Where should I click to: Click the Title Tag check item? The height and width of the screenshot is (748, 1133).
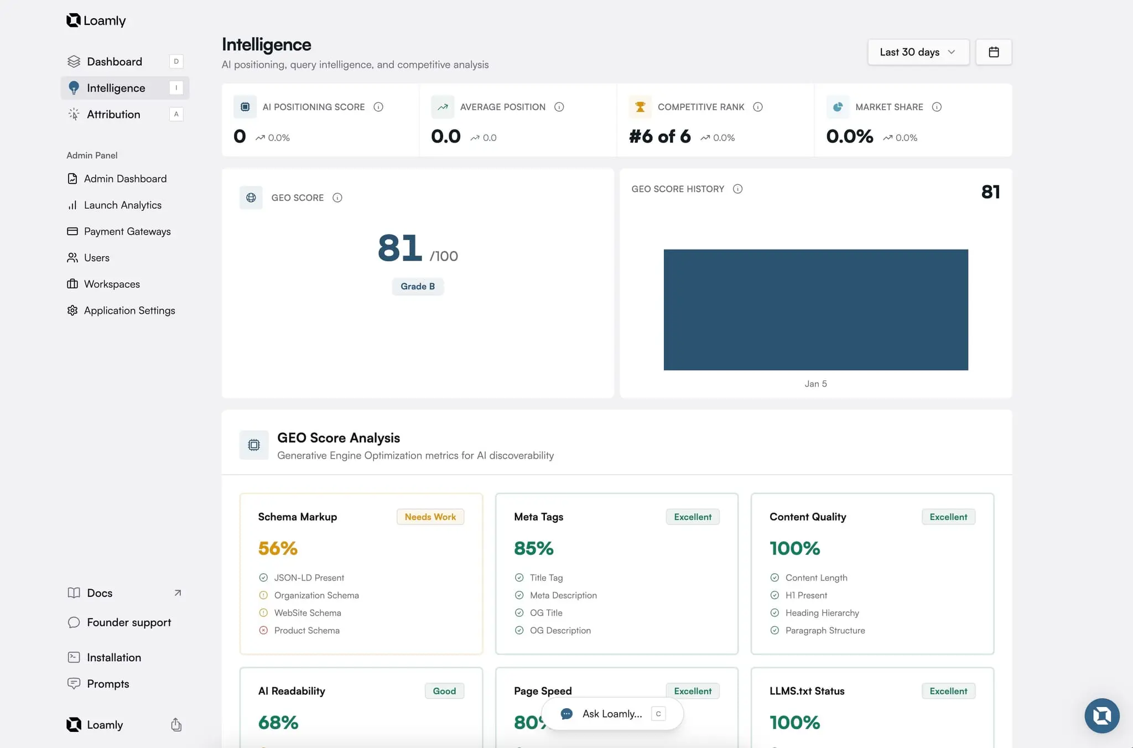tap(539, 578)
